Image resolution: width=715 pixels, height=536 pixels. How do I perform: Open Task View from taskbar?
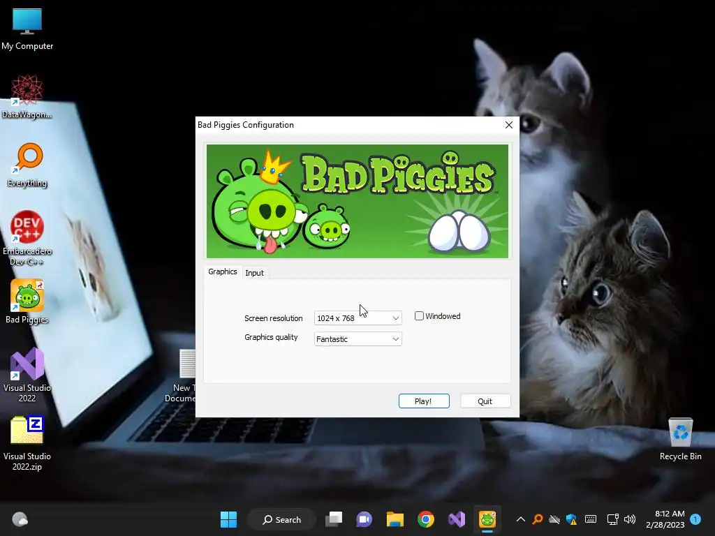pos(334,519)
